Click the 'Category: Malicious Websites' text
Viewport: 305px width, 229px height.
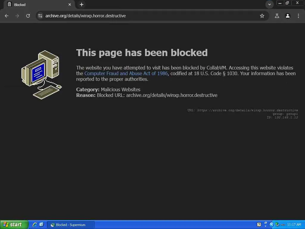tap(108, 89)
